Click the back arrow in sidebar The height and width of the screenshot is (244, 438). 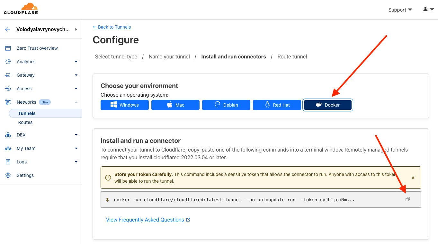click(x=8, y=29)
